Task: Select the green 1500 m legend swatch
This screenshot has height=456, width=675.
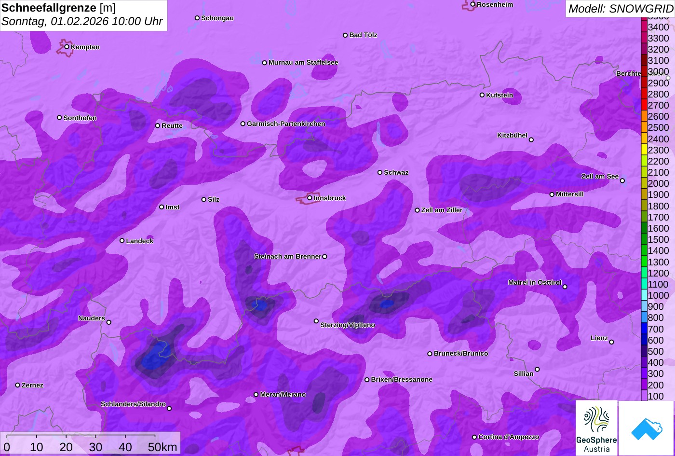Action: coord(644,239)
